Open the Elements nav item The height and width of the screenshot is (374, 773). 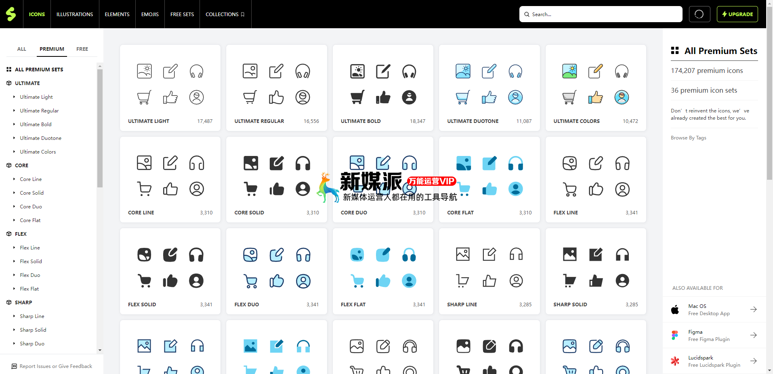117,14
